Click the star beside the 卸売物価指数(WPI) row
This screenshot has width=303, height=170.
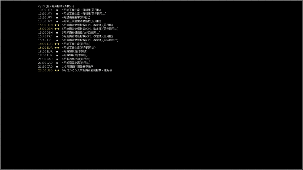57,33
